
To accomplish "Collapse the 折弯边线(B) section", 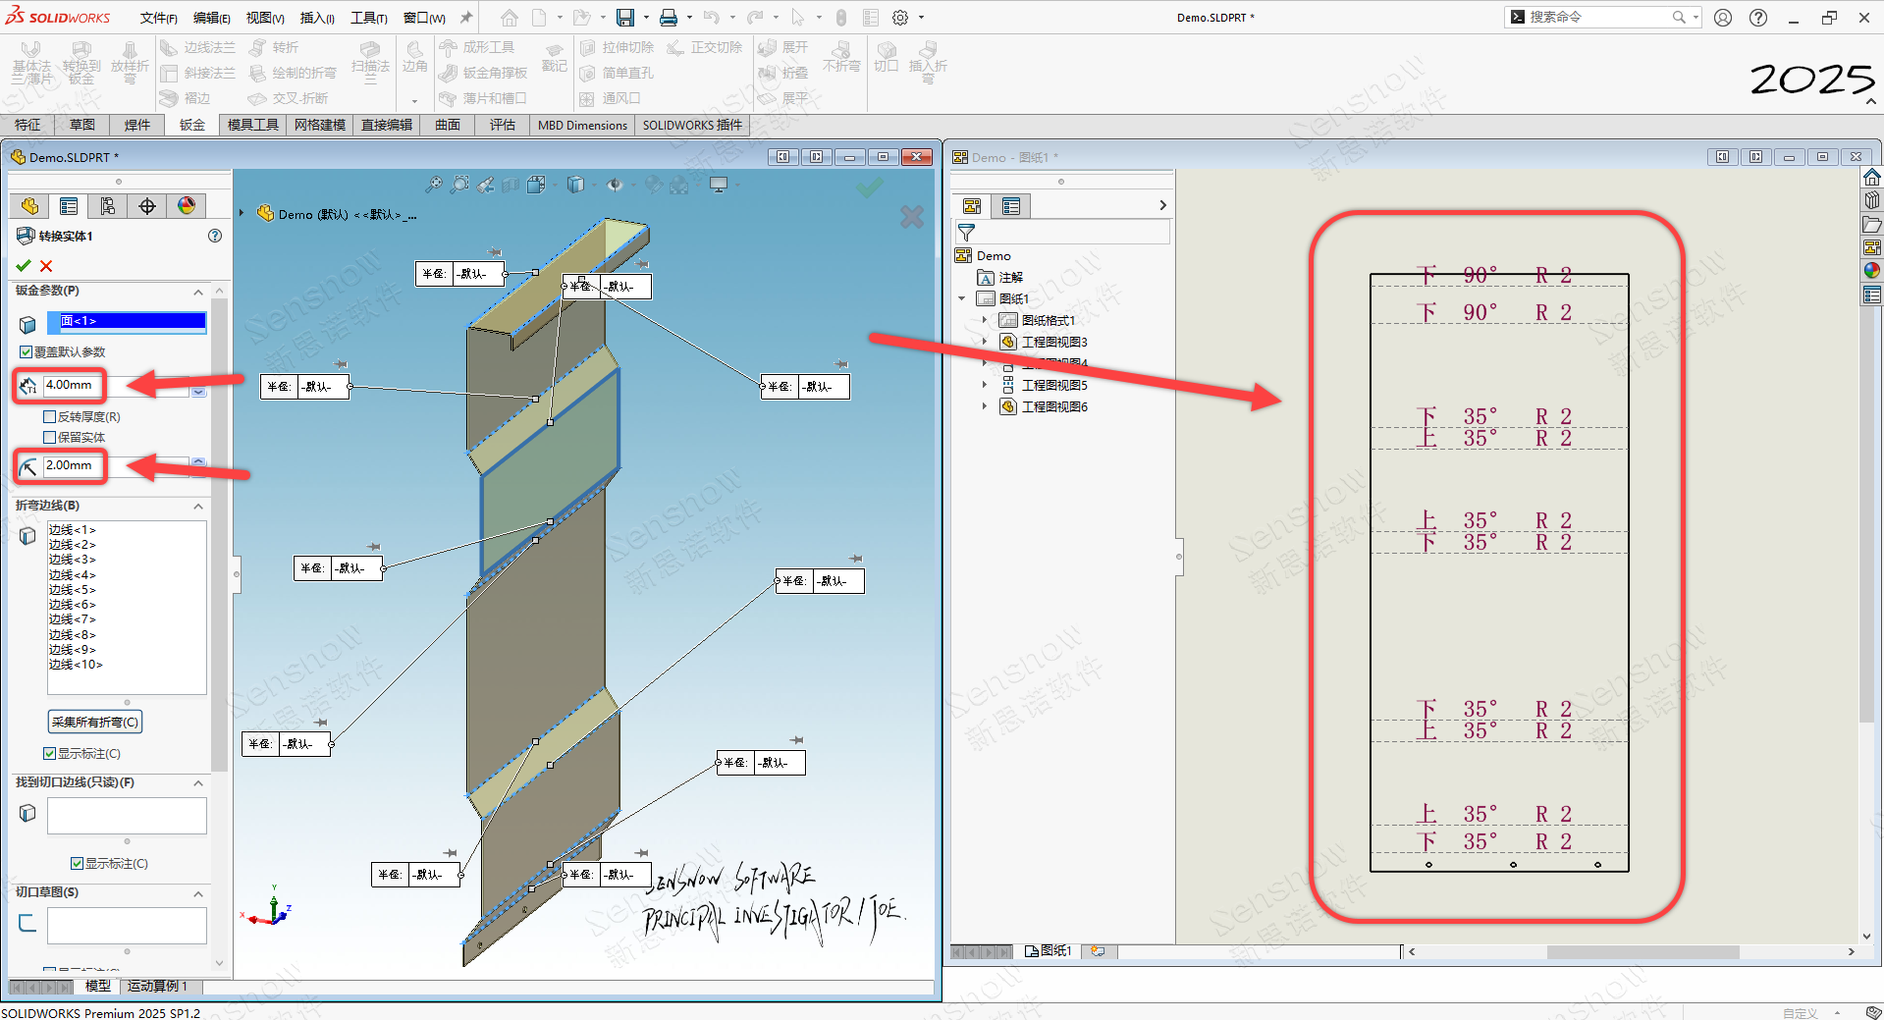I will tap(198, 507).
